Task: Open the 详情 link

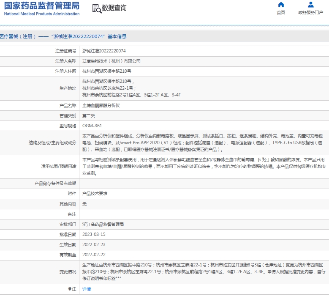Action: pos(87,289)
